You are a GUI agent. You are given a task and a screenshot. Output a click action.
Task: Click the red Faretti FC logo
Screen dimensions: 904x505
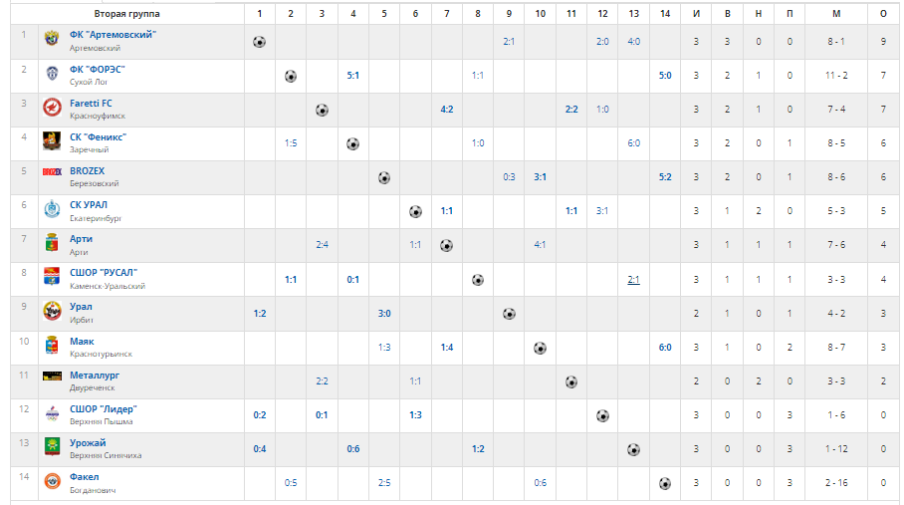click(52, 108)
